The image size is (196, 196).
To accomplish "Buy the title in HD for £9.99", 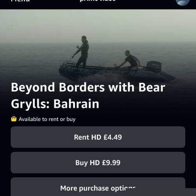I will [x=98, y=163].
